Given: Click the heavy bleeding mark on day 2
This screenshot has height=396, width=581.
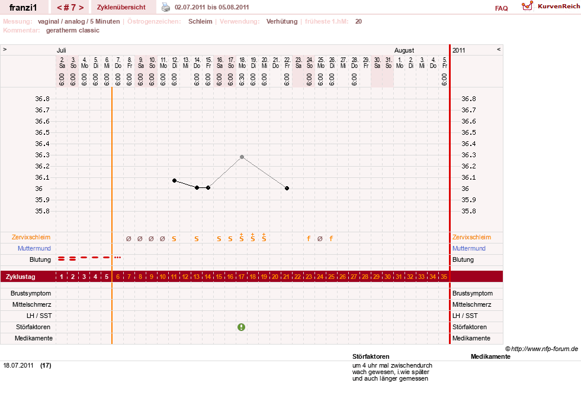Looking at the screenshot, I should click(x=73, y=259).
